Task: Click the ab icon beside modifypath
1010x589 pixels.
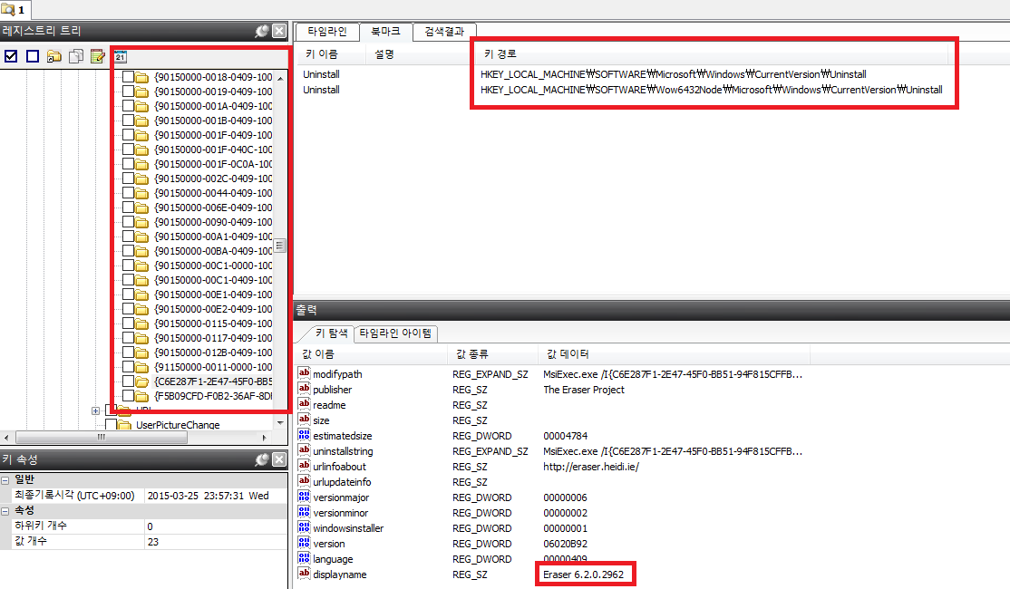Action: [304, 373]
